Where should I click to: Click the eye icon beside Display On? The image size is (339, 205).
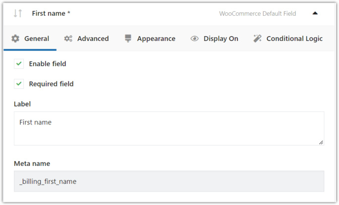point(194,39)
